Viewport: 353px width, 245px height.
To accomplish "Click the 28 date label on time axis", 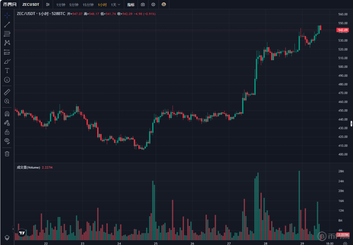I will tap(266, 243).
